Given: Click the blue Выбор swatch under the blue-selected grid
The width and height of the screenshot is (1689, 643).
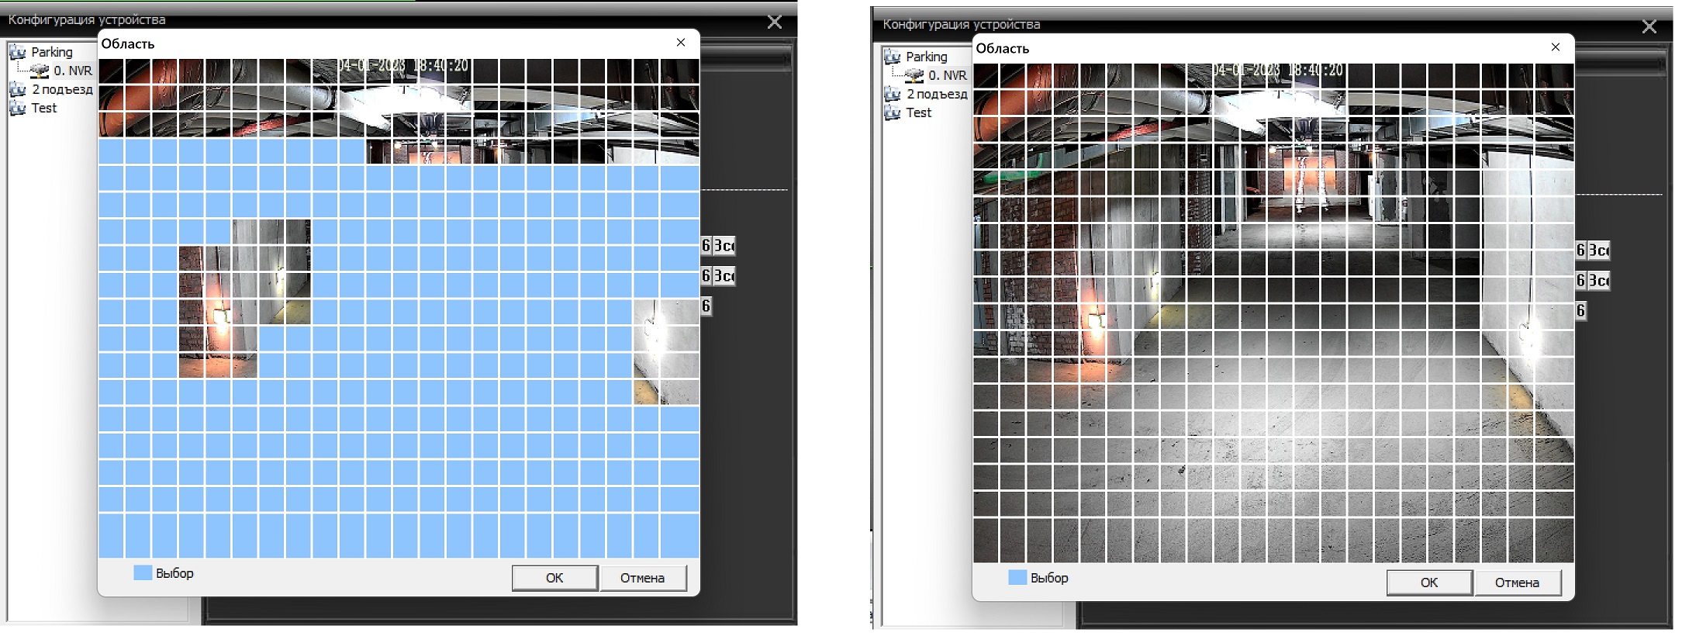Looking at the screenshot, I should (x=143, y=573).
